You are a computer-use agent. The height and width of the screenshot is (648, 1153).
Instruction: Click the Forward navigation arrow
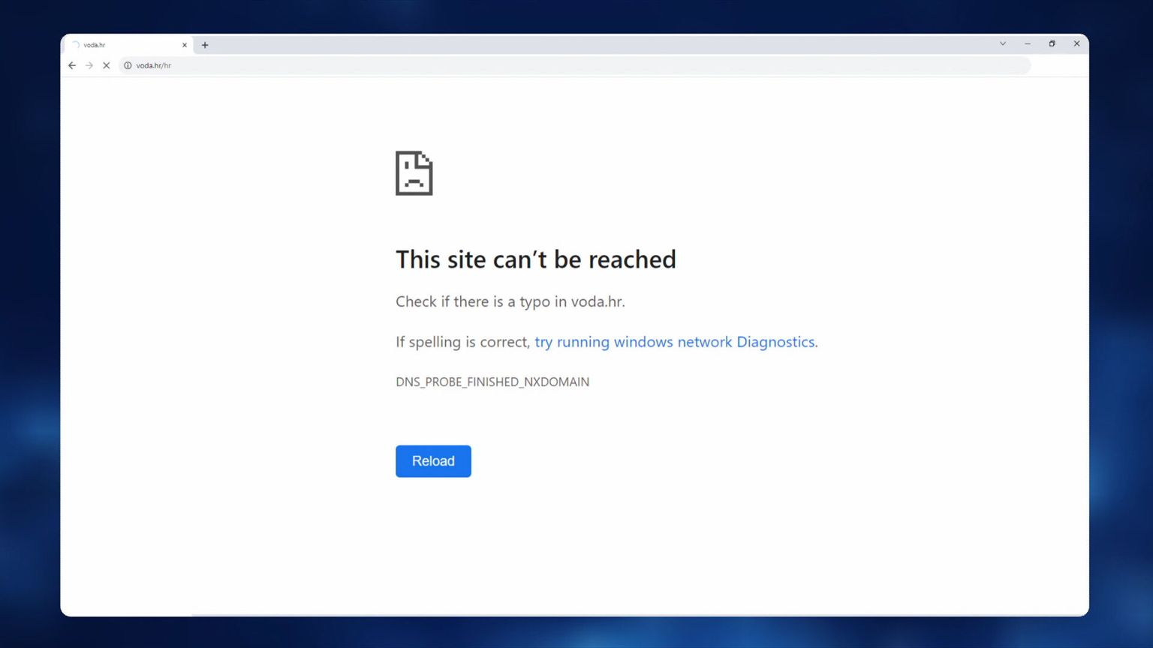pos(89,65)
